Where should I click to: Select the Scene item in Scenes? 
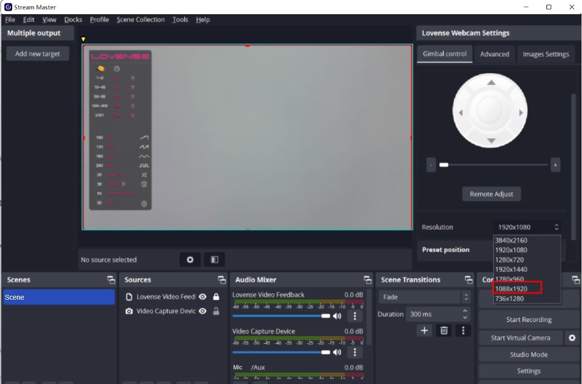click(59, 297)
